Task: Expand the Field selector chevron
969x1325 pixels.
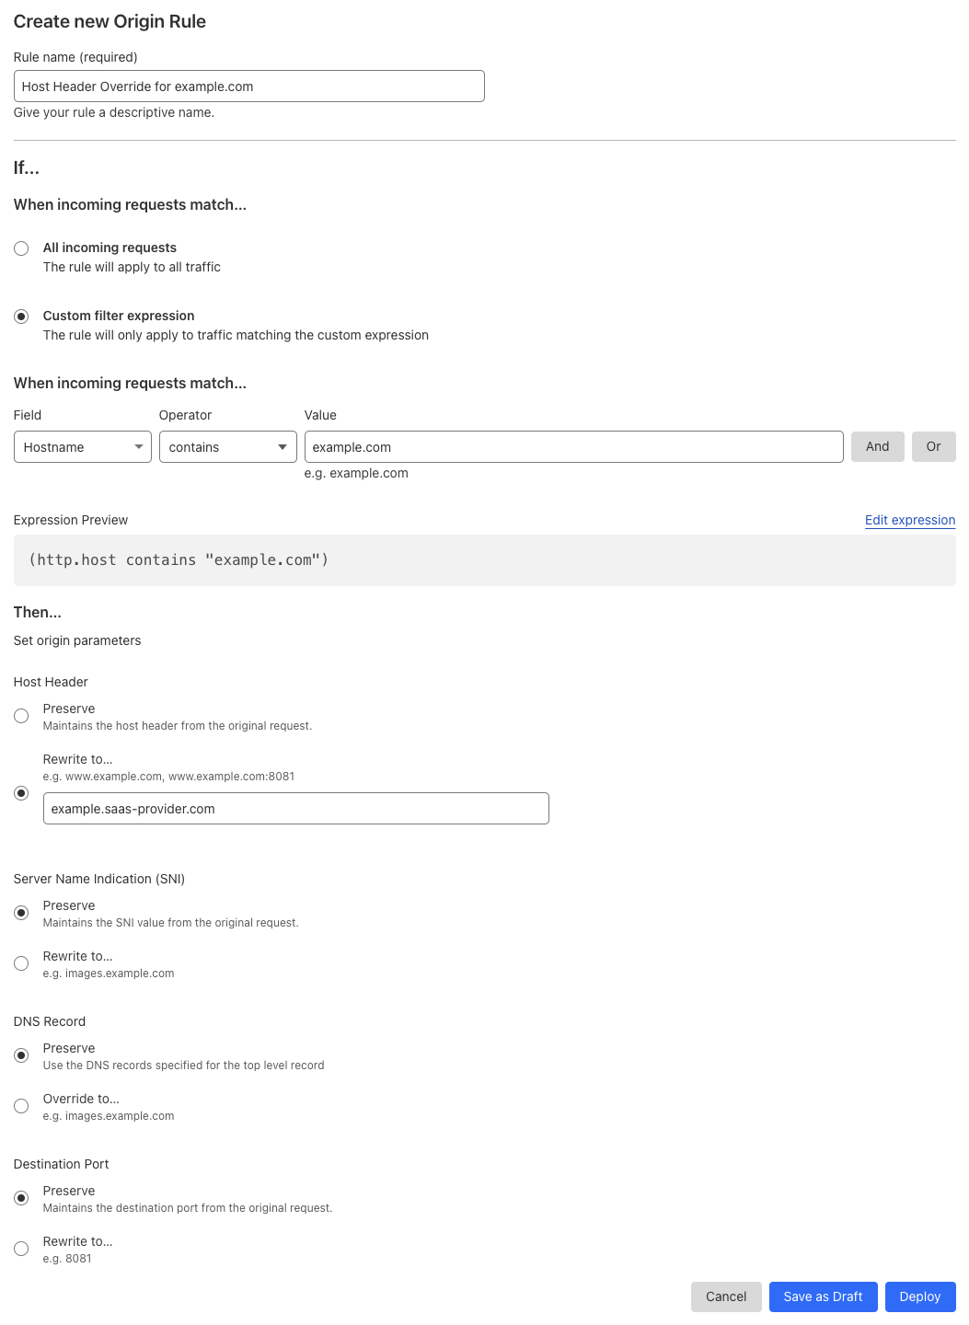Action: 138,446
